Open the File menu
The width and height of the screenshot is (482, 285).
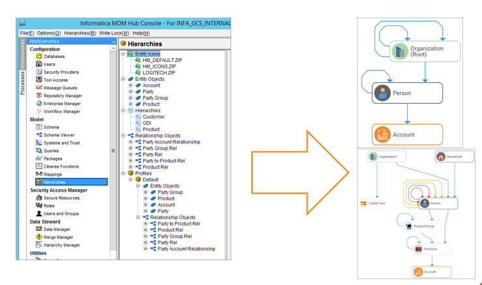(27, 33)
